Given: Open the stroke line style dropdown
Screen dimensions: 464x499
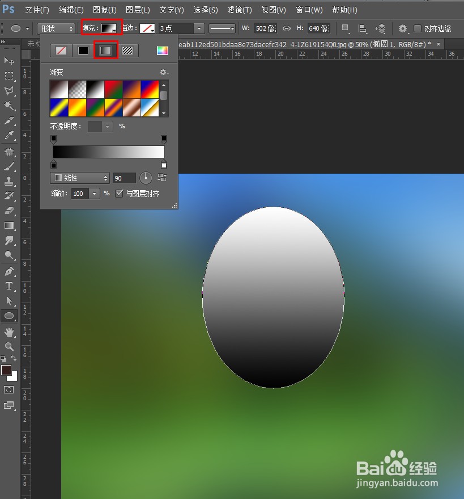Looking at the screenshot, I should 222,28.
